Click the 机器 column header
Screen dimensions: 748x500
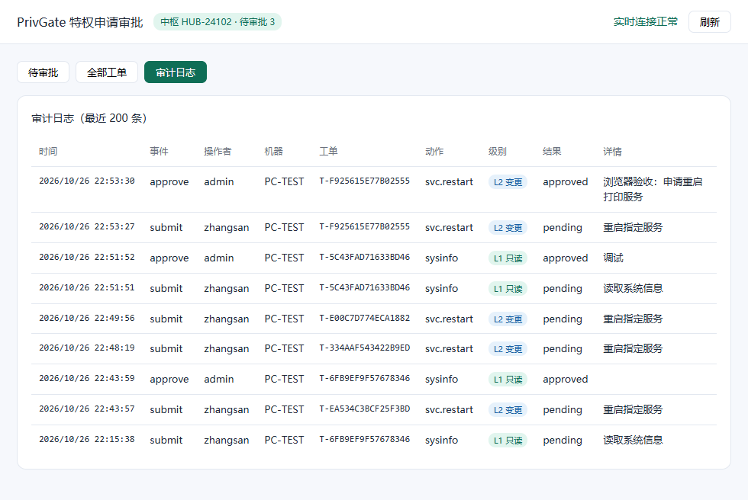274,152
